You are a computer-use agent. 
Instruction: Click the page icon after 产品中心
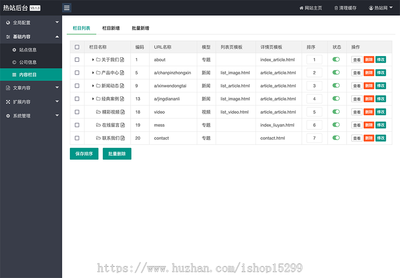pos(122,73)
